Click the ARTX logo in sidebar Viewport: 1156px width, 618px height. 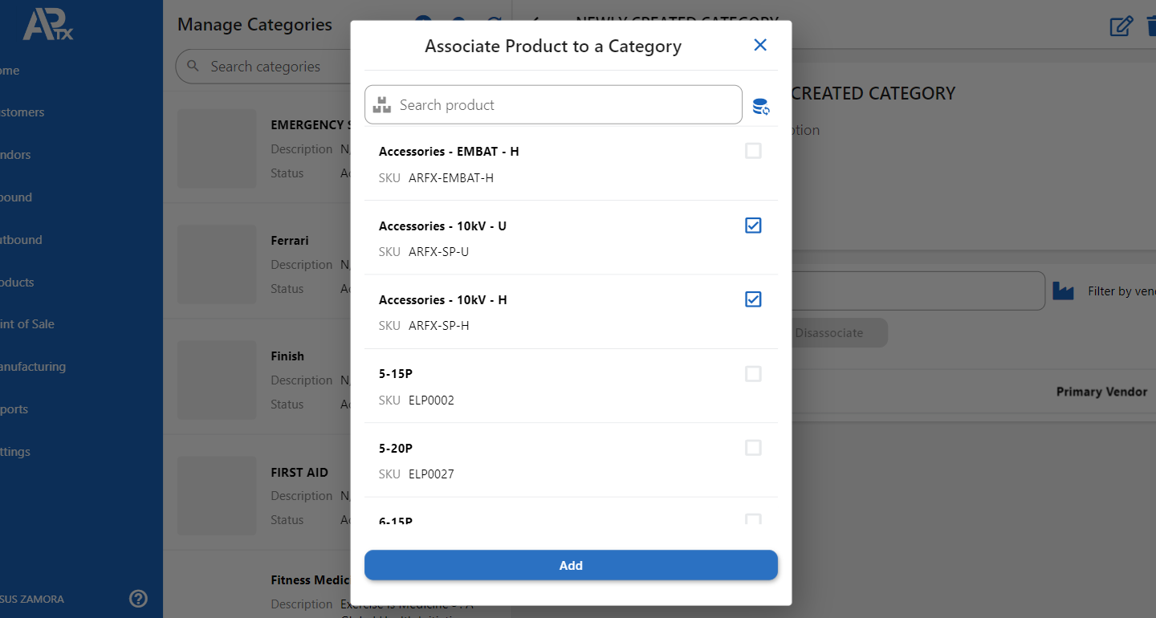47,25
